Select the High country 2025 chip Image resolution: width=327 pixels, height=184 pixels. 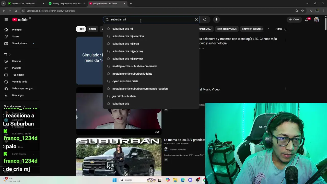(x=227, y=29)
